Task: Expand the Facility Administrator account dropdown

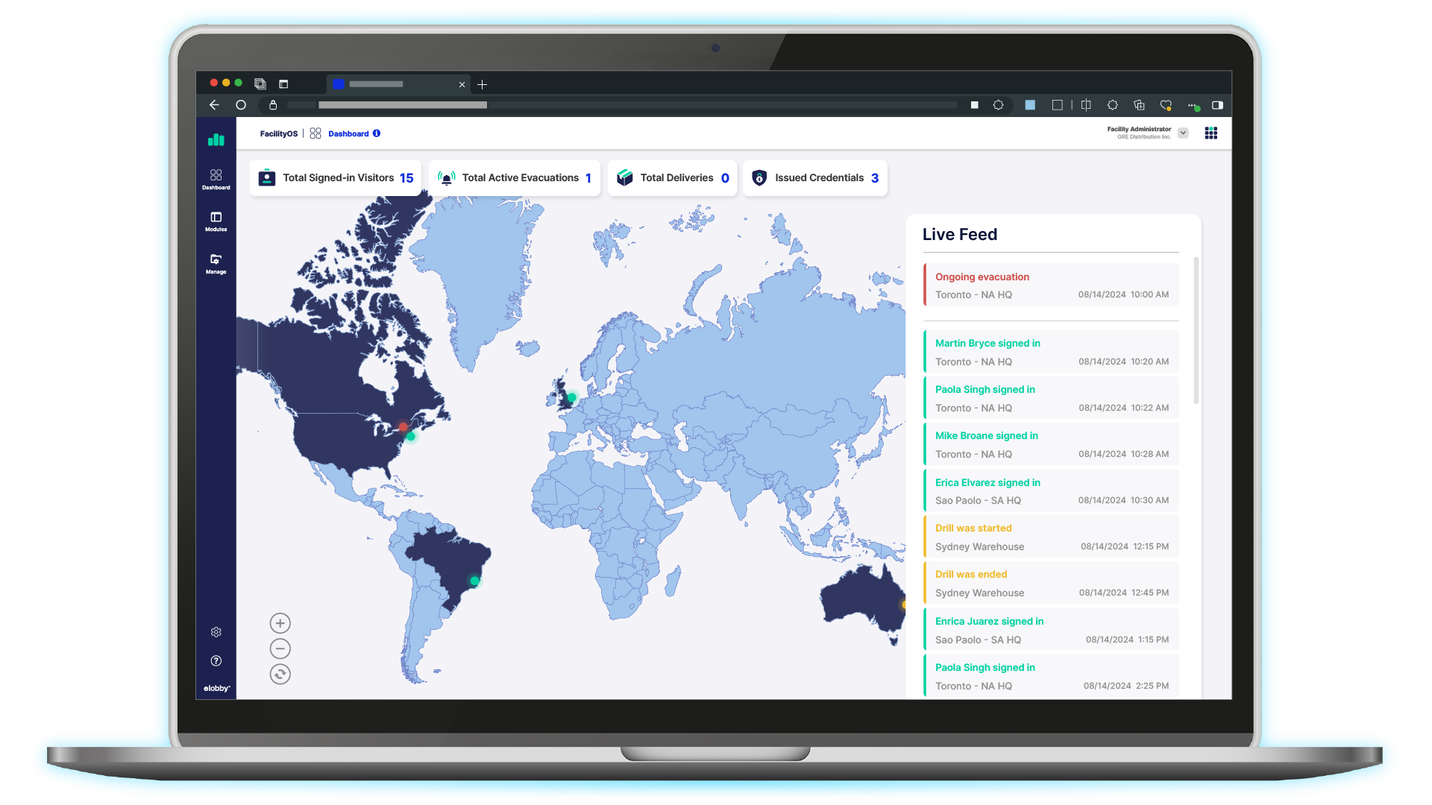Action: coord(1183,133)
